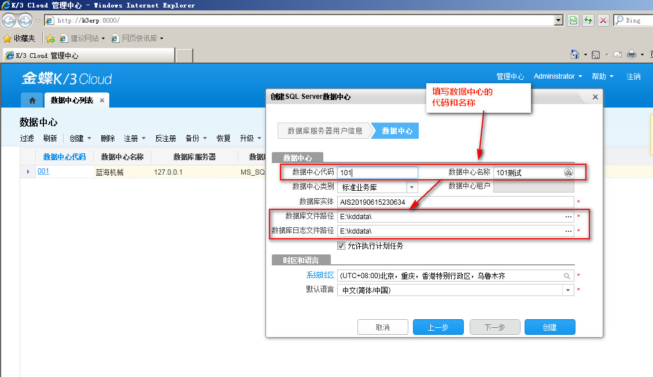Click the Read Mail icon in command bar
This screenshot has width=653, height=377.
point(618,54)
